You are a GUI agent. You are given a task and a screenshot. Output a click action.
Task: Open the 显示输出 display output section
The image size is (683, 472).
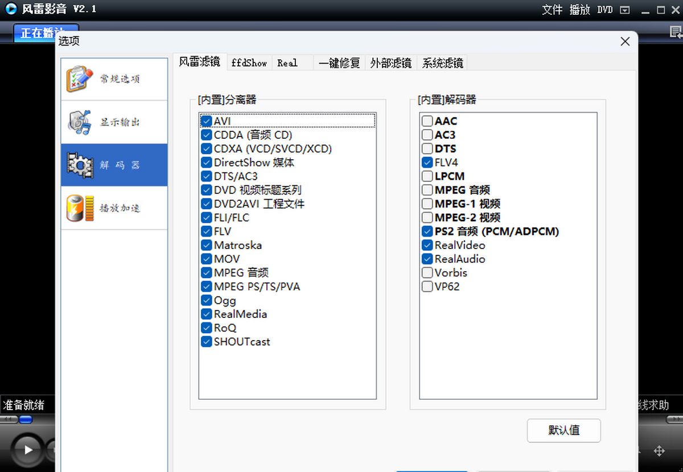[114, 122]
